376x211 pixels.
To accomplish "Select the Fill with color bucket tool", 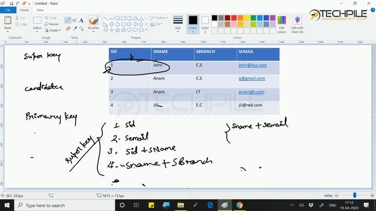I will pyautogui.click(x=75, y=21).
